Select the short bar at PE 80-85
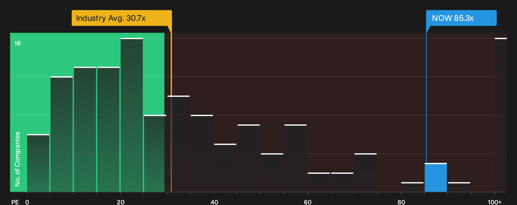 coord(412,187)
